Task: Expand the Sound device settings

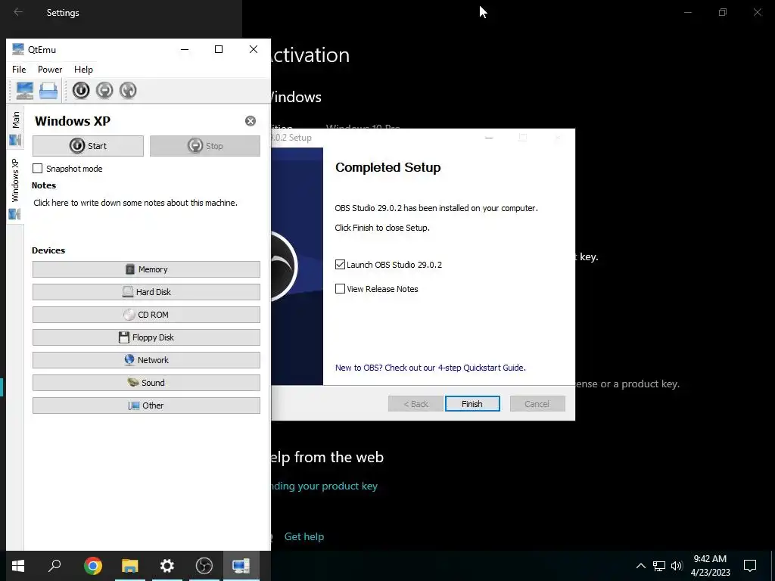Action: click(146, 383)
